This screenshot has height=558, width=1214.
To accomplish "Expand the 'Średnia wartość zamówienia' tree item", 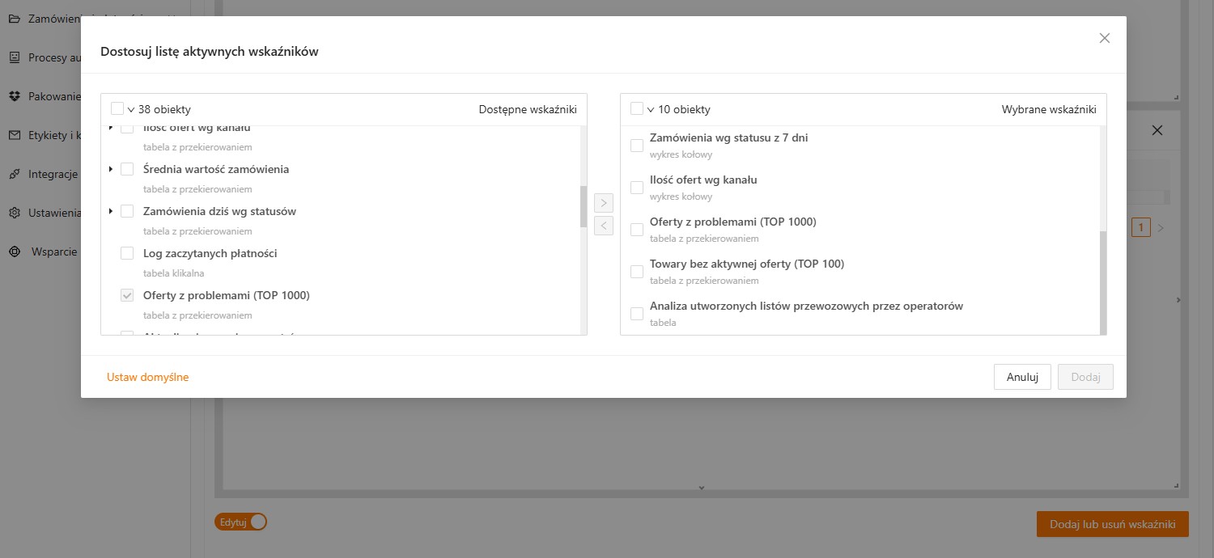I will click(111, 169).
